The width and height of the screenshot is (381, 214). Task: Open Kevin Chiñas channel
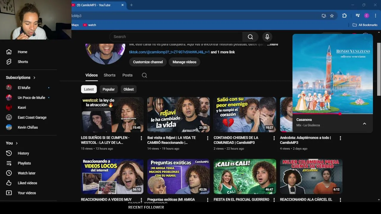(x=28, y=127)
